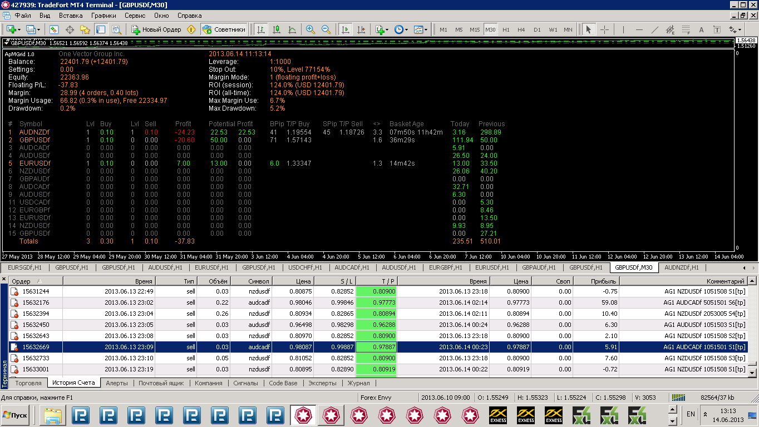This screenshot has width=759, height=427.
Task: Show the Navigator panel with star icon
Action: point(85,29)
